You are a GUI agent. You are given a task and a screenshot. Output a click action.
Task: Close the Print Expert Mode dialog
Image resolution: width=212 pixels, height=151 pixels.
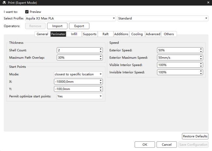click(208, 3)
